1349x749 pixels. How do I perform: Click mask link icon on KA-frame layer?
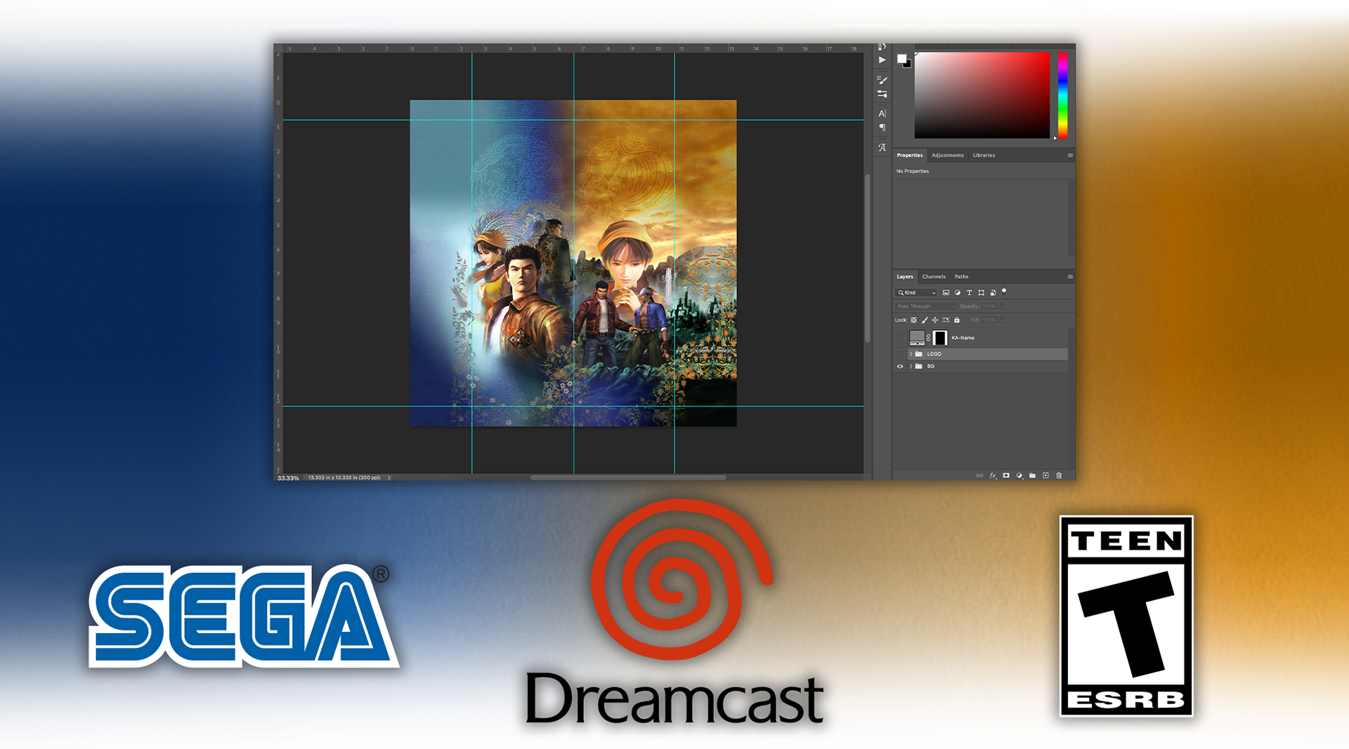click(928, 338)
